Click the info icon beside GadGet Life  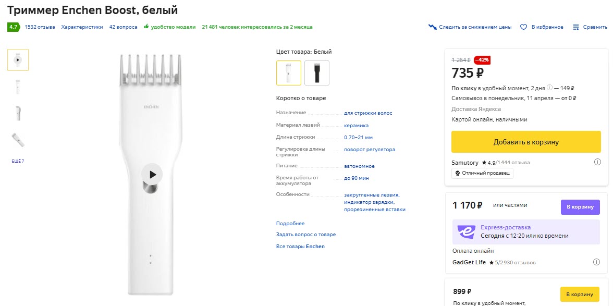[x=597, y=262]
